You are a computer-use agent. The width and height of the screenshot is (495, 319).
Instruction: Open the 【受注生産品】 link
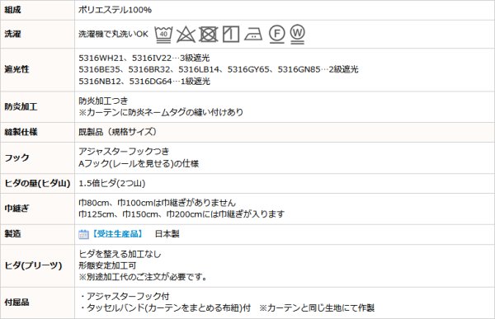pyautogui.click(x=117, y=234)
